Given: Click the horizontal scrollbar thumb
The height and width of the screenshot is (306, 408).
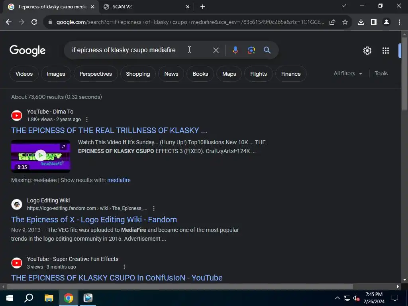Looking at the screenshot, I should click(180, 287).
